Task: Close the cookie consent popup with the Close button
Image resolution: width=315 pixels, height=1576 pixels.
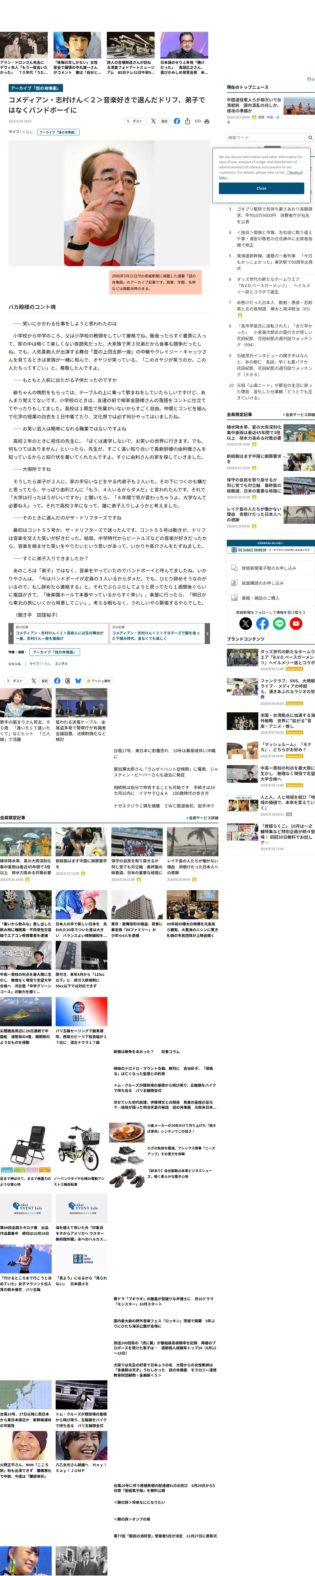Action: tap(261, 188)
